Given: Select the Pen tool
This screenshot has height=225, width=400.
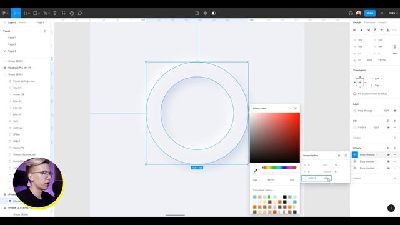Looking at the screenshot, I should 46,13.
